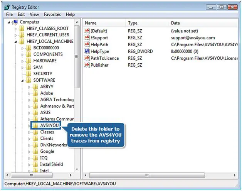Open the Favorites menu
This screenshot has height=191, width=242.
(x=52, y=14)
